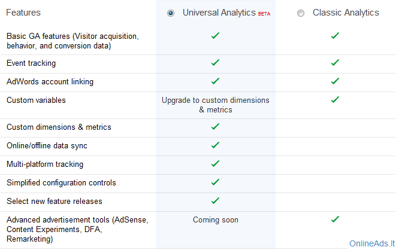399x250 pixels.
Task: Click 'Upgrade to custom dimensions & metrics' text
Action: pyautogui.click(x=216, y=105)
